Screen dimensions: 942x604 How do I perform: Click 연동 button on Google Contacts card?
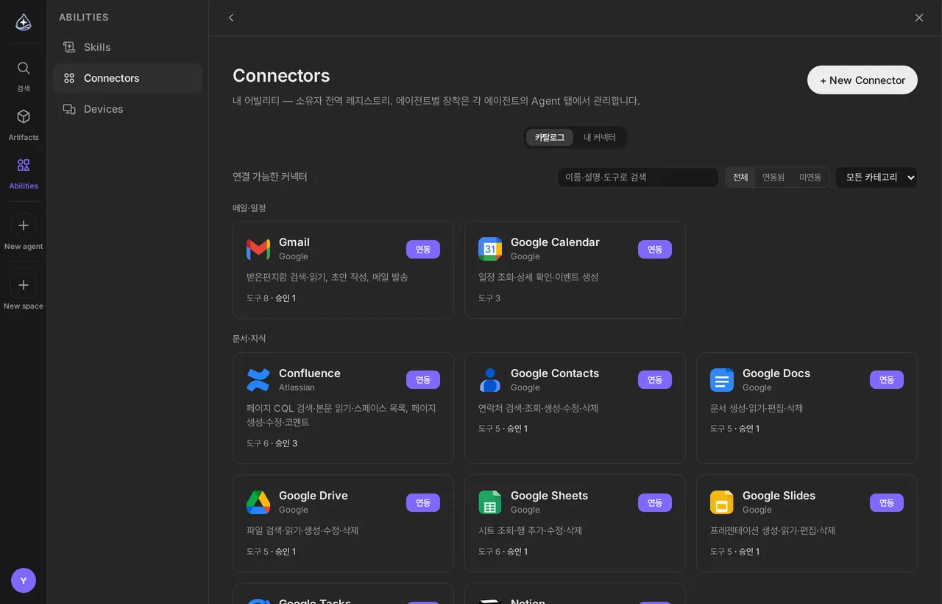pos(655,379)
